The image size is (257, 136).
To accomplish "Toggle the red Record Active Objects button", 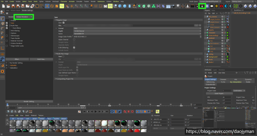I will point(125,112).
